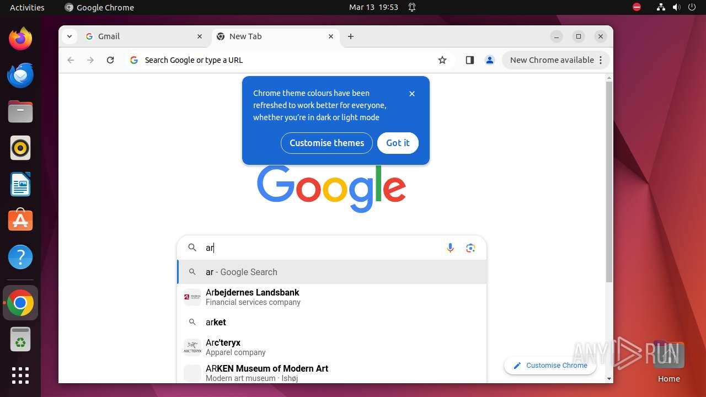Open the clock and calendar menu
The width and height of the screenshot is (706, 397).
click(373, 7)
